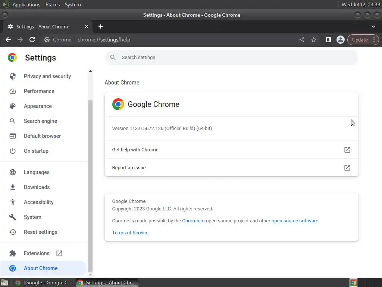The height and width of the screenshot is (287, 382).
Task: Click the sidebar scrollbar down arrow
Action: click(x=90, y=275)
